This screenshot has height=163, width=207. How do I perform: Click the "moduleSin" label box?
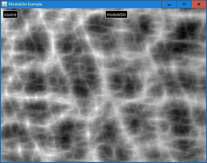116,14
